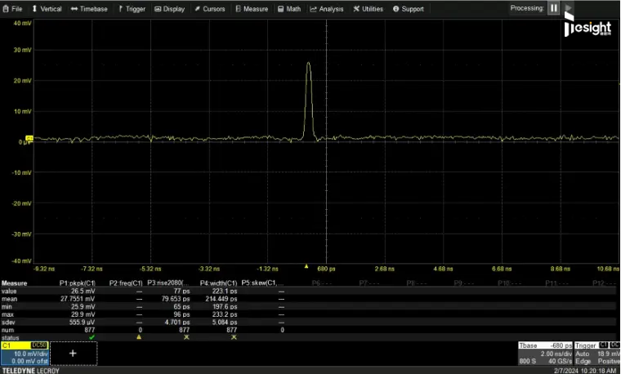This screenshot has height=374, width=621.
Task: Click the yellow warning triangle status for P2
Action: point(139,337)
